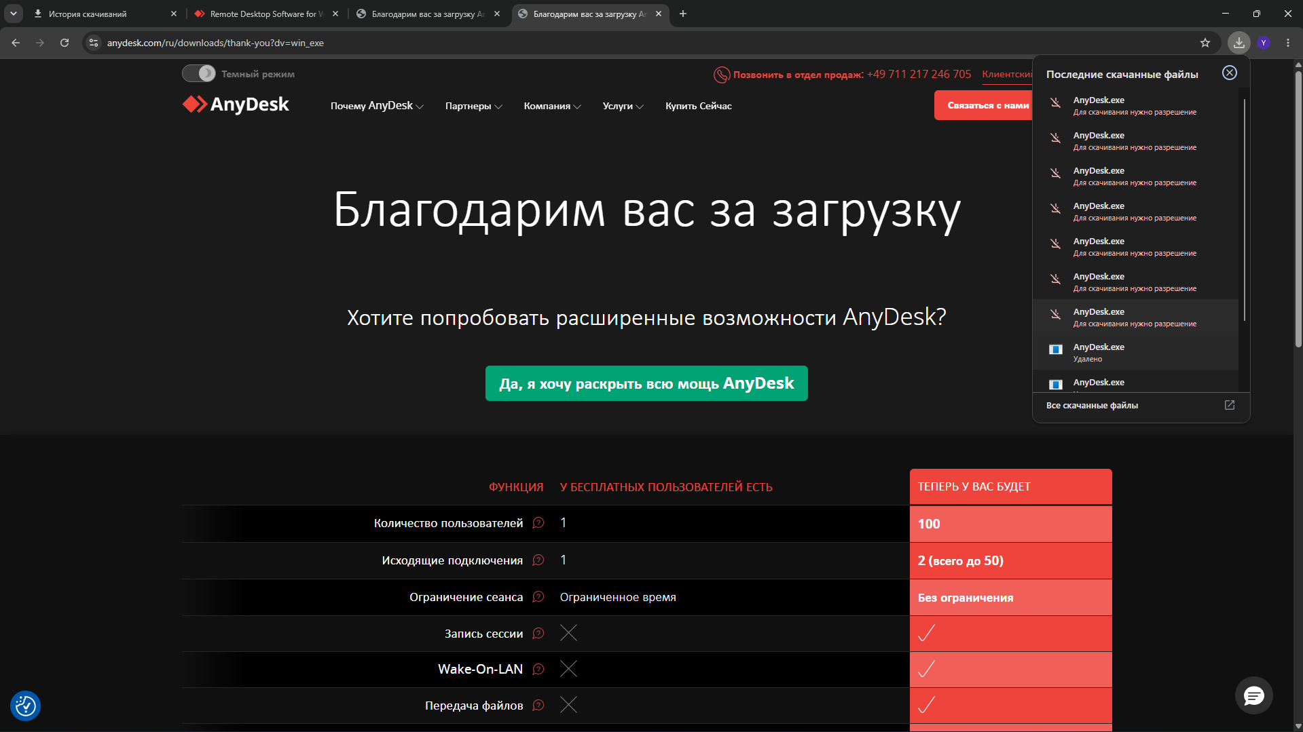Click the Хотите попробовать расширенные возможности text
1303x732 pixels.
[646, 317]
